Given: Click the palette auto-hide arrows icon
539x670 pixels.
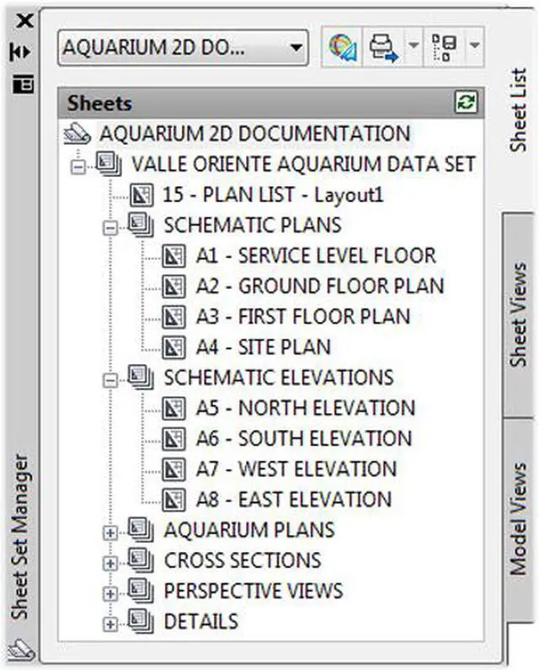Looking at the screenshot, I should (x=21, y=52).
